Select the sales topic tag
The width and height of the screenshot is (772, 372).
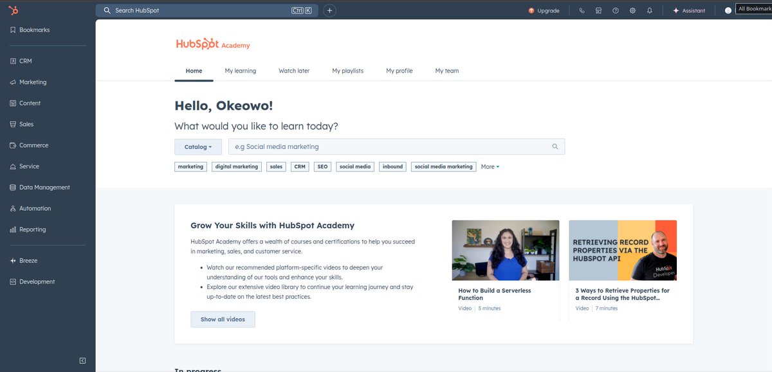coord(276,166)
